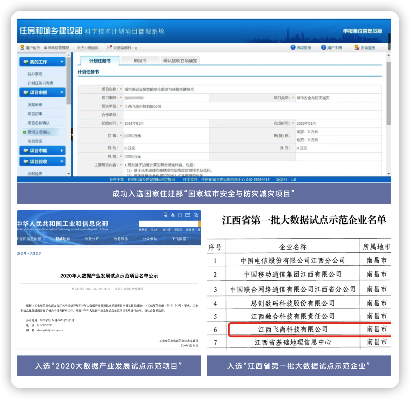Open 政务服务 in MIIT navigation
Viewport: 410px width, 399px height.
(121, 239)
